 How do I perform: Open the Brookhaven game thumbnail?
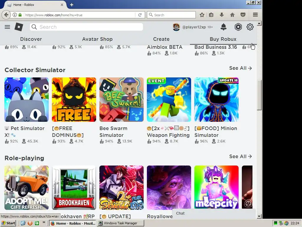pos(74,188)
